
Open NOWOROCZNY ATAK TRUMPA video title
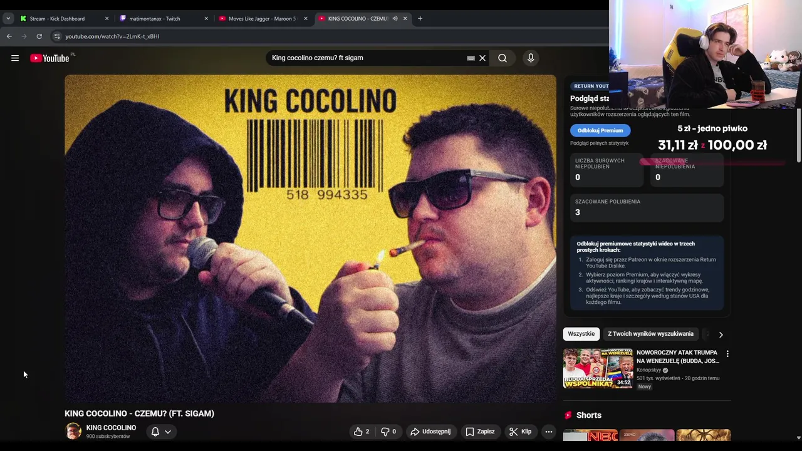677,356
